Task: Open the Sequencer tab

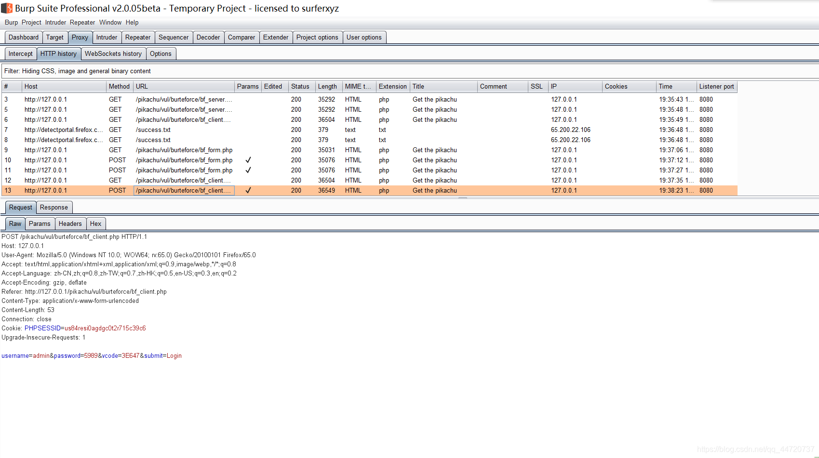Action: 174,37
